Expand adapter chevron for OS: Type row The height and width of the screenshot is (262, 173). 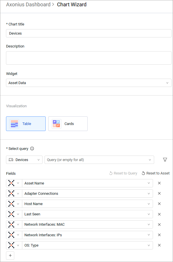[x=18, y=245]
